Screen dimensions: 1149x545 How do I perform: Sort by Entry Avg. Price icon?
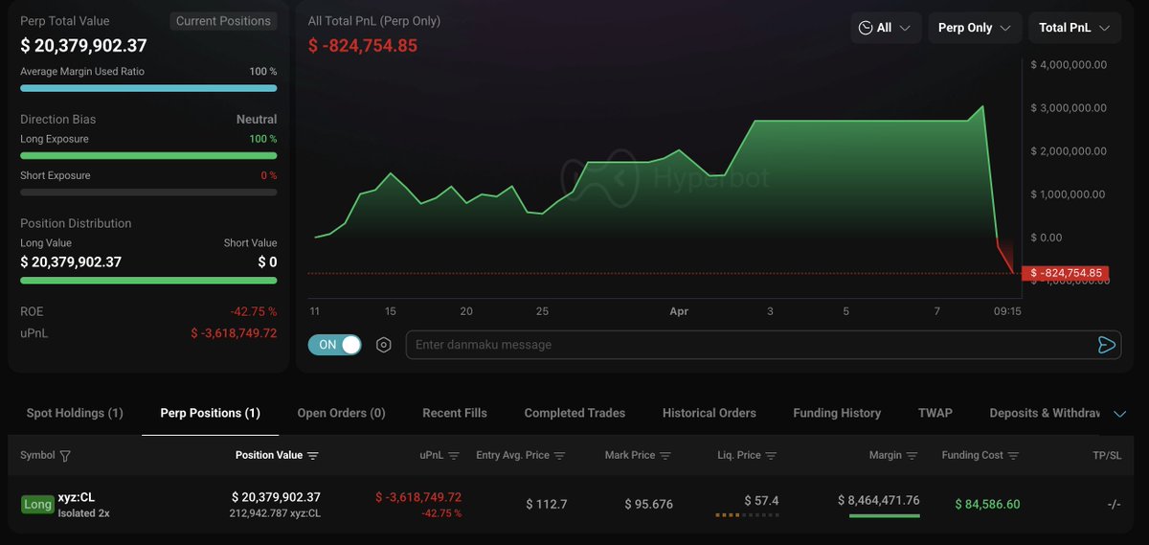coord(560,456)
